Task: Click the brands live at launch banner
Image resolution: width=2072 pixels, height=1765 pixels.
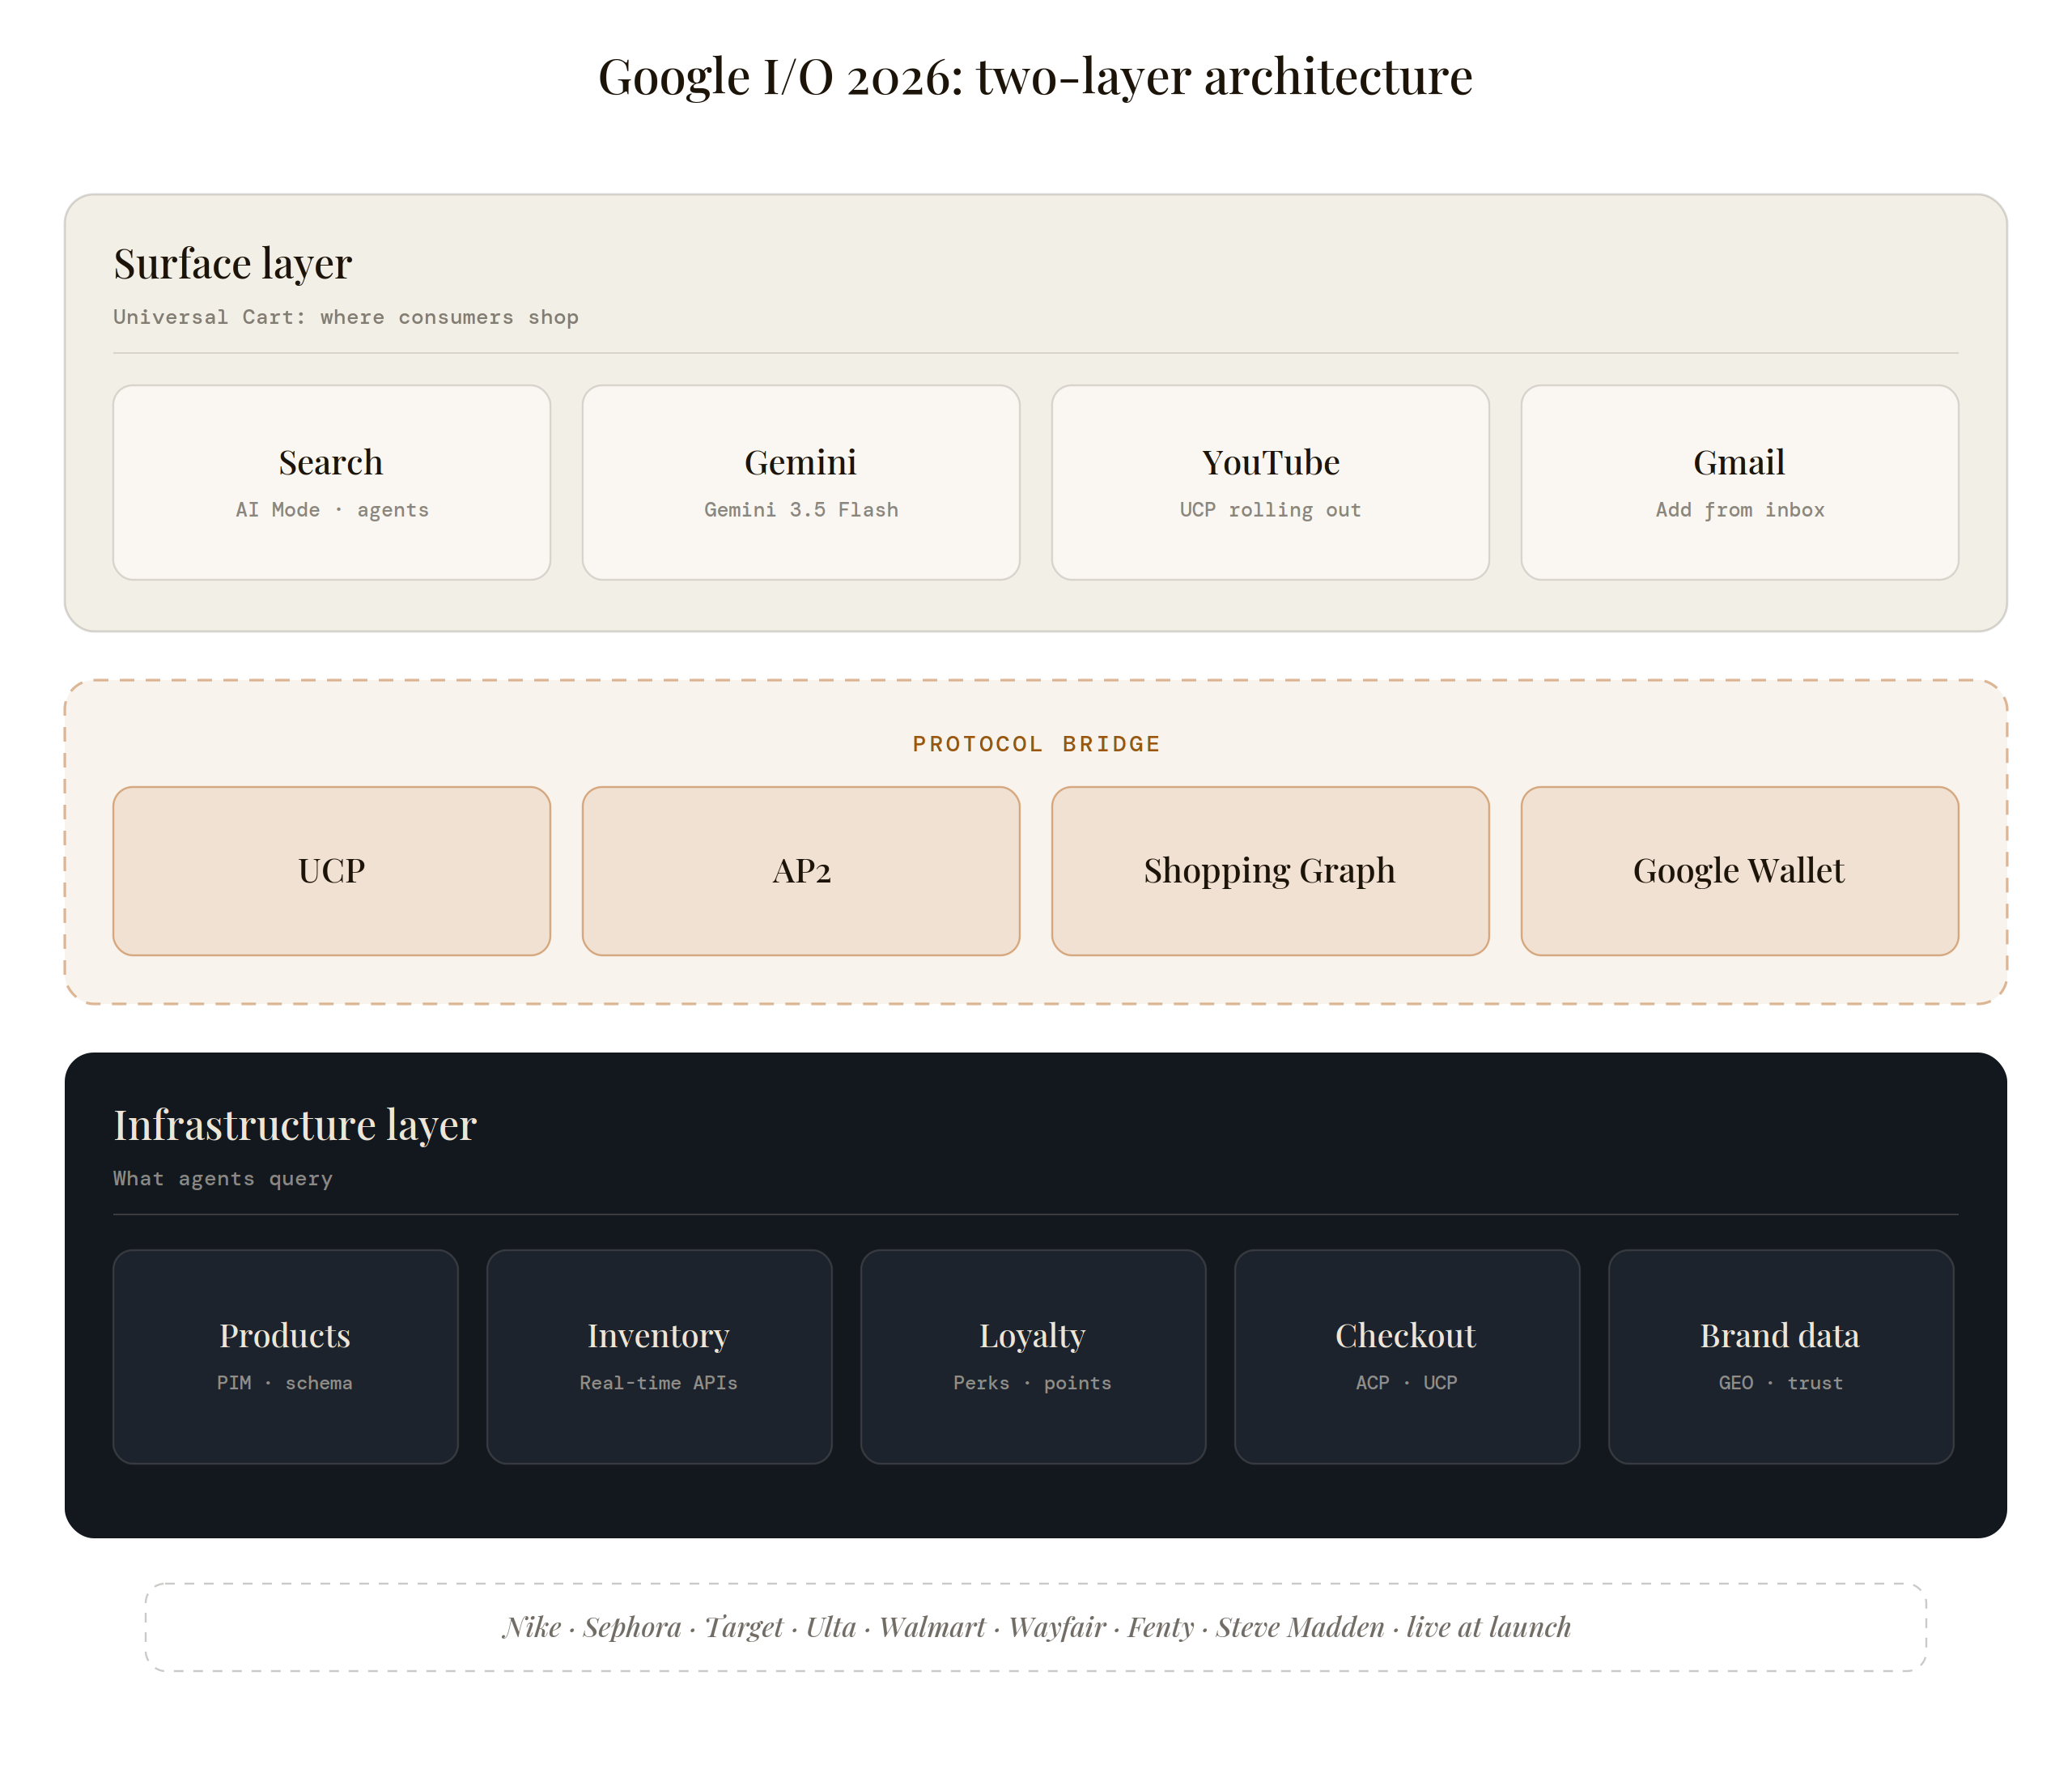Action: click(x=1036, y=1627)
